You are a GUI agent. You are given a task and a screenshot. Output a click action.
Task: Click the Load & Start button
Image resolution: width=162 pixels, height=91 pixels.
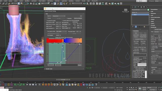[x=136, y=35]
